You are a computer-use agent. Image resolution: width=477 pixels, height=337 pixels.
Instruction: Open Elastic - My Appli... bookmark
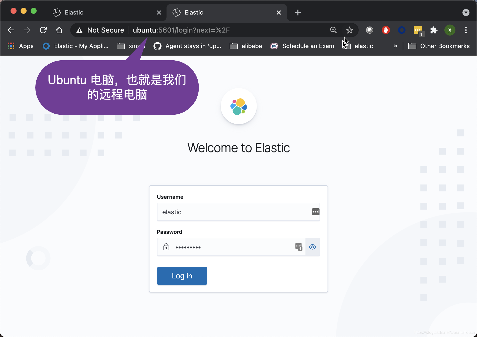(76, 46)
